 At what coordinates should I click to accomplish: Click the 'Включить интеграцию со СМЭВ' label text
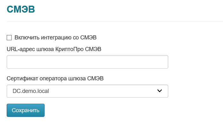point(55,38)
